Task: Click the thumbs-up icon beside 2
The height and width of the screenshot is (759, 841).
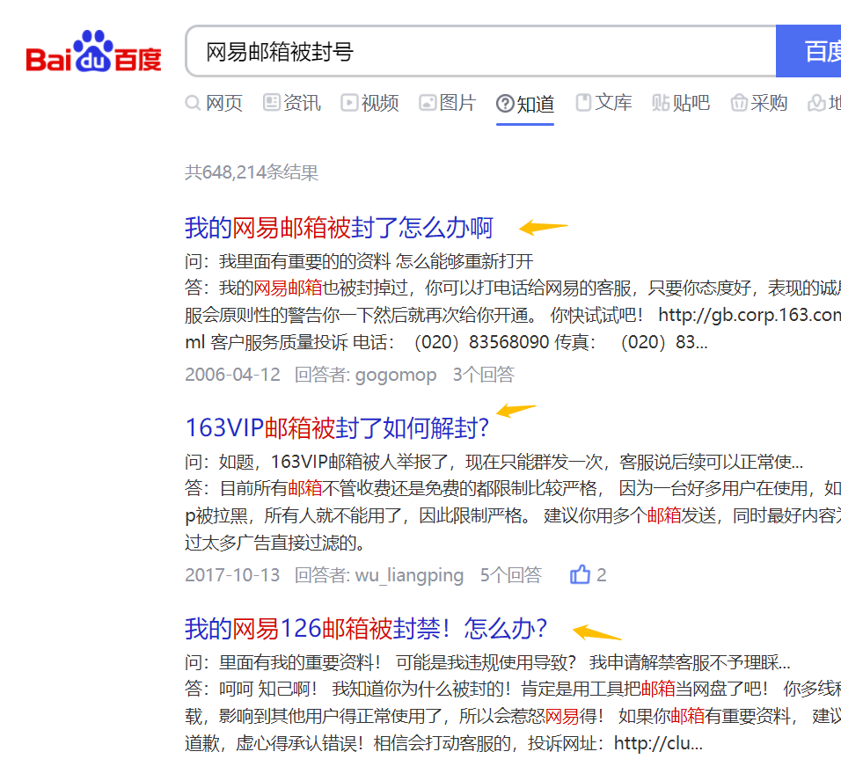Action: 580,574
